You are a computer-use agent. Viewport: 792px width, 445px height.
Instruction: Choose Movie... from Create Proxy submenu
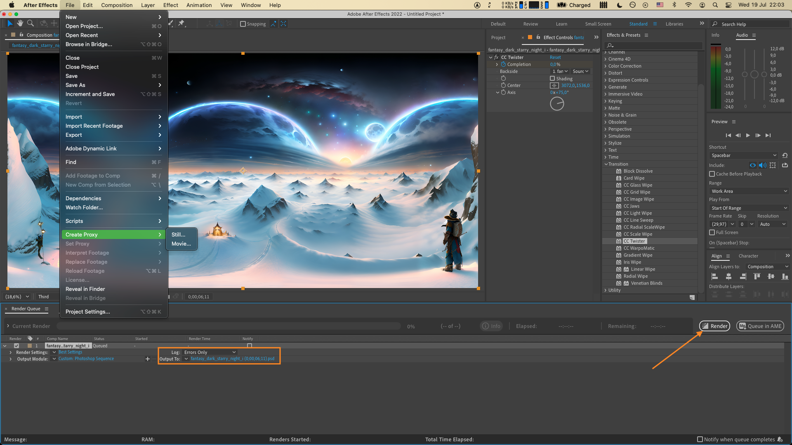(181, 244)
